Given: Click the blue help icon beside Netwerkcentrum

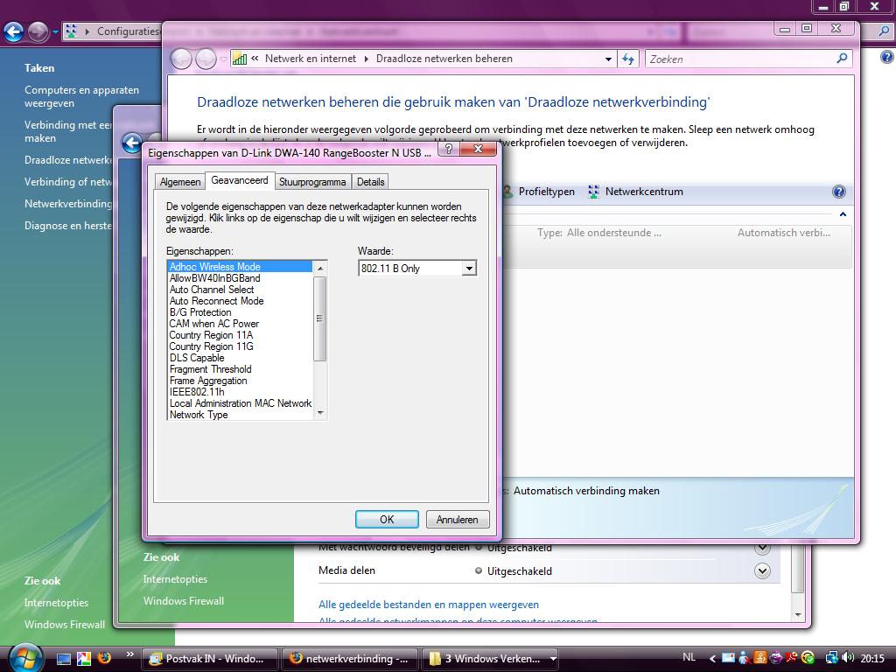Looking at the screenshot, I should pos(839,192).
